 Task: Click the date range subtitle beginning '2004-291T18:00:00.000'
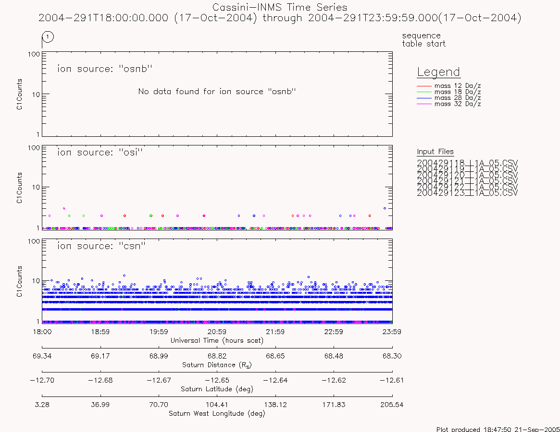280,18
